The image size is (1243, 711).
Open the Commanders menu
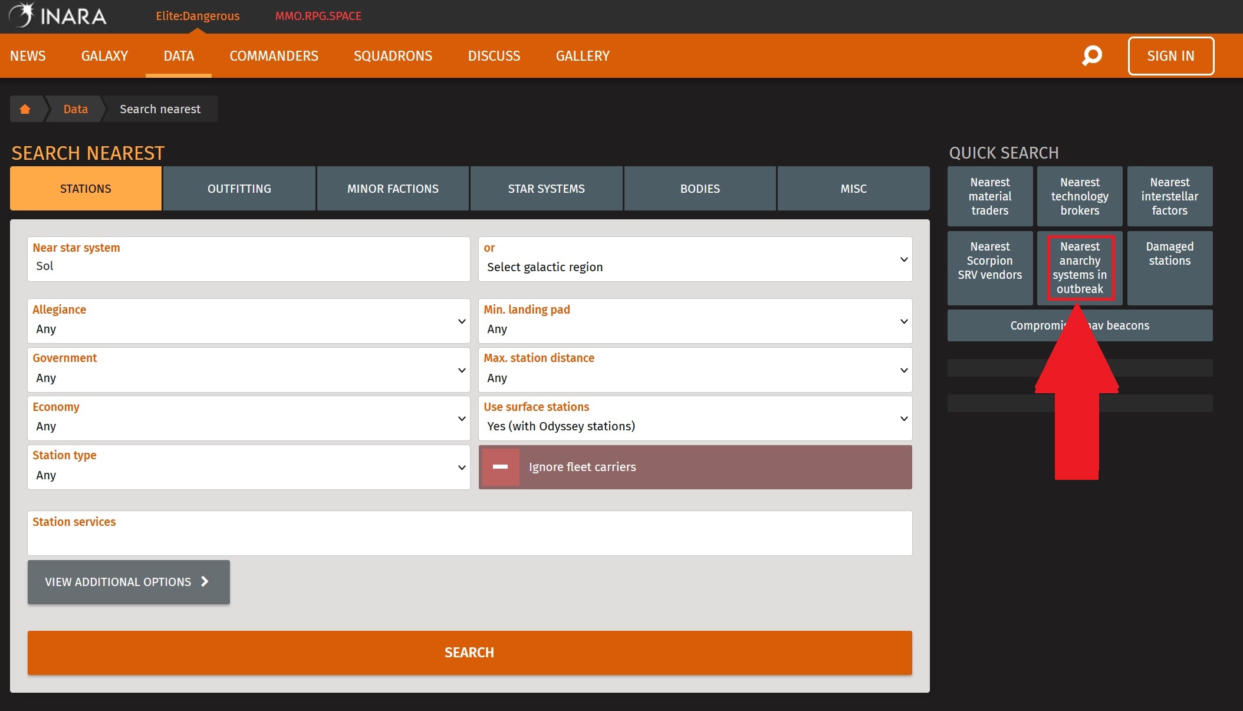tap(274, 56)
